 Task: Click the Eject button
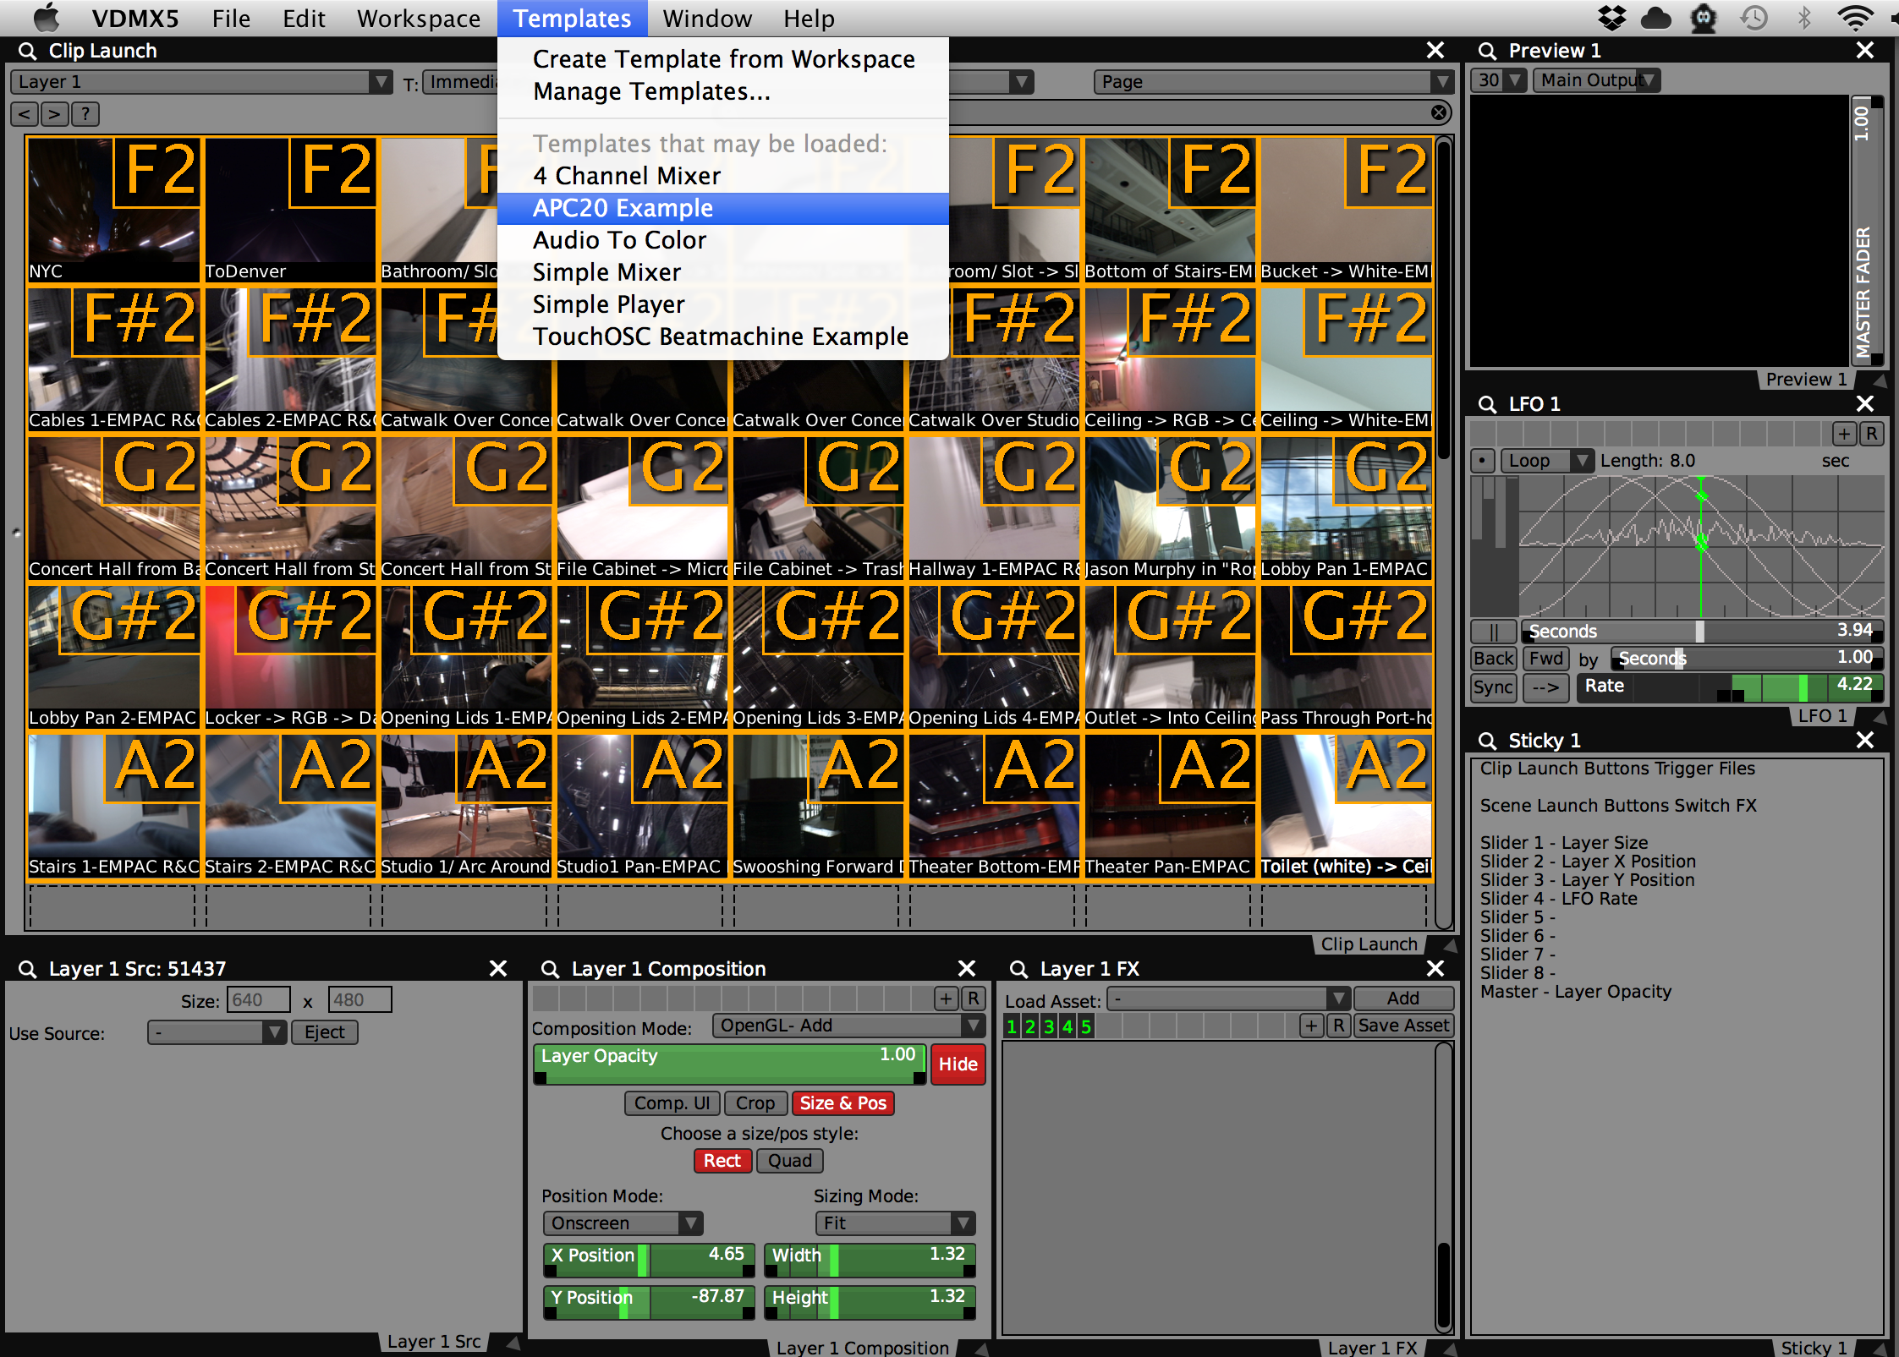[x=325, y=1032]
